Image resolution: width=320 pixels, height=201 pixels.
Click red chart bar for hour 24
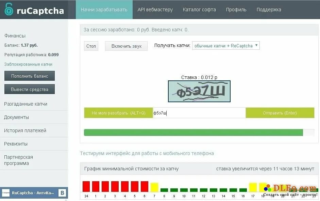click(x=86, y=186)
